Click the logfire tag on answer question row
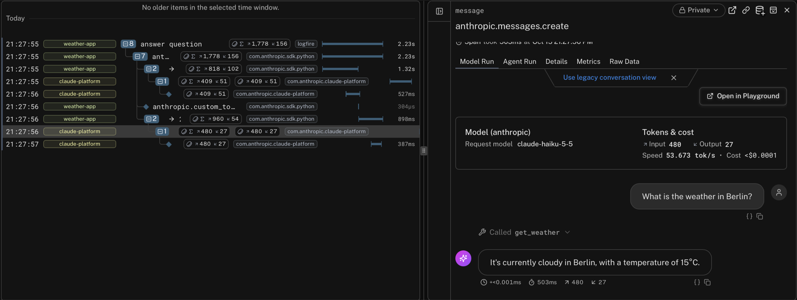This screenshot has height=300, width=797. 306,44
